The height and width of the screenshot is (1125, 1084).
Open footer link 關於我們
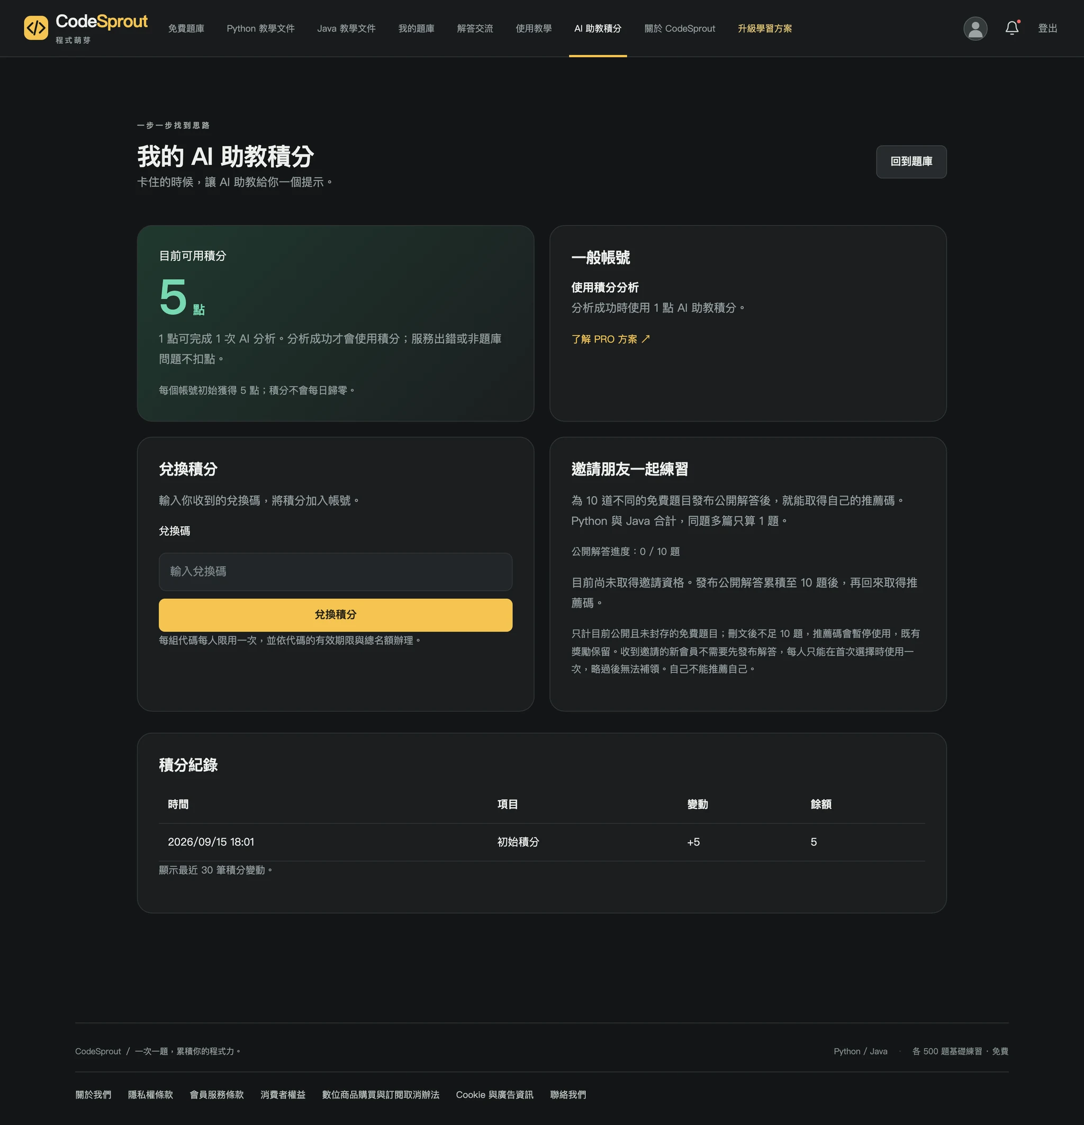(93, 1095)
